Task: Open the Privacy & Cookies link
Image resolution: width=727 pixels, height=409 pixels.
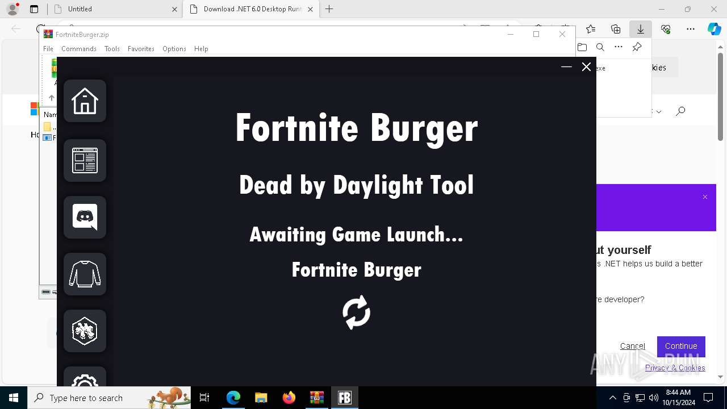Action: tap(675, 368)
